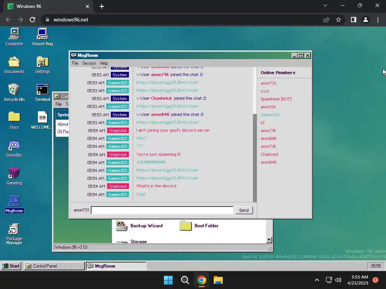386x289 pixels.
Task: Open the Recycle Bin icon
Action: (14, 93)
